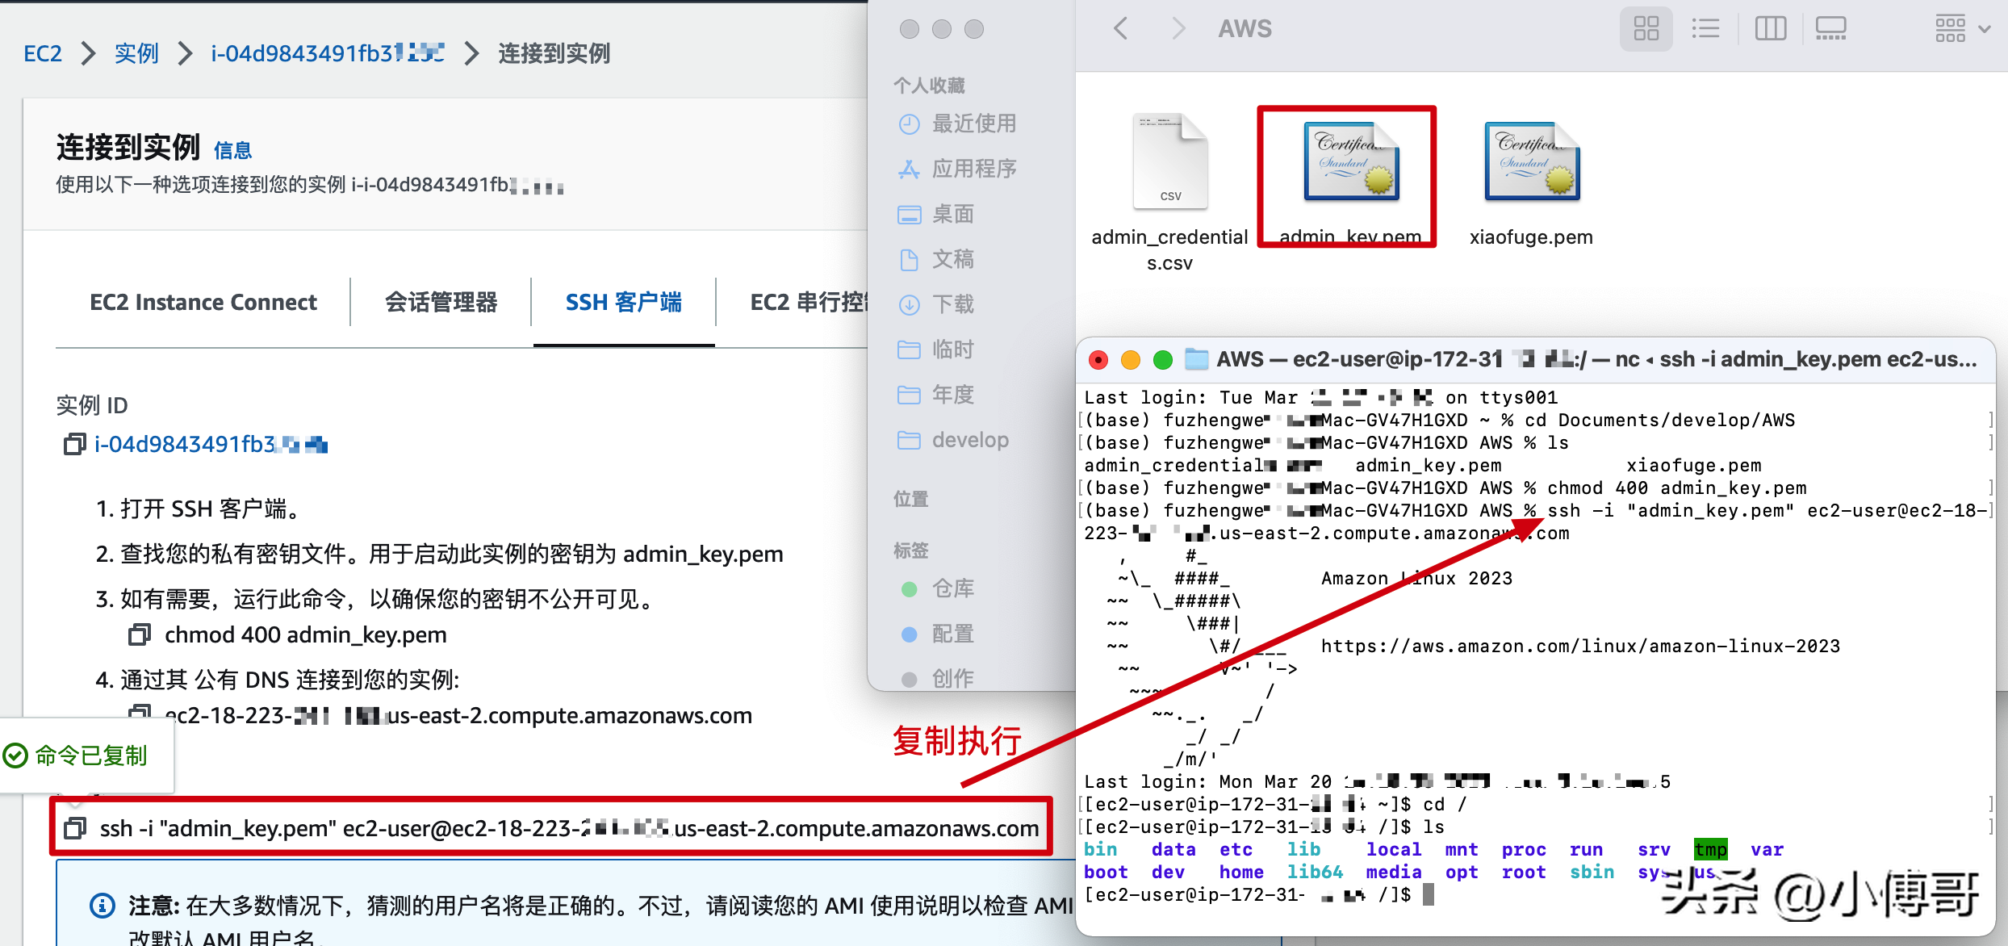Go back in Finder navigation

[1120, 29]
